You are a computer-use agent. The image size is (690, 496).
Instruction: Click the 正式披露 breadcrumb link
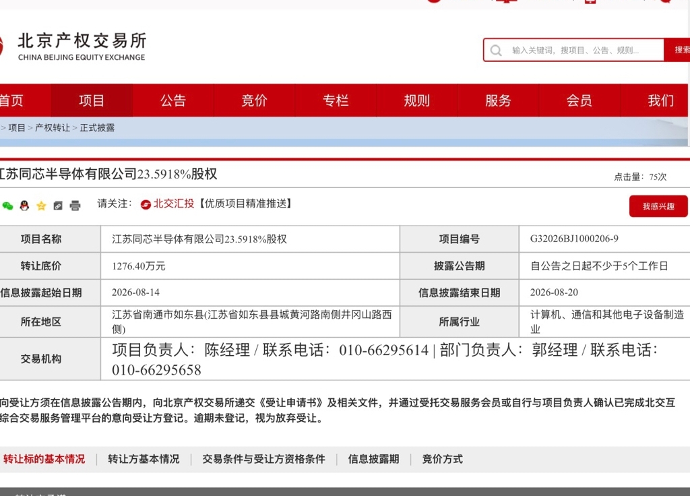tap(97, 127)
